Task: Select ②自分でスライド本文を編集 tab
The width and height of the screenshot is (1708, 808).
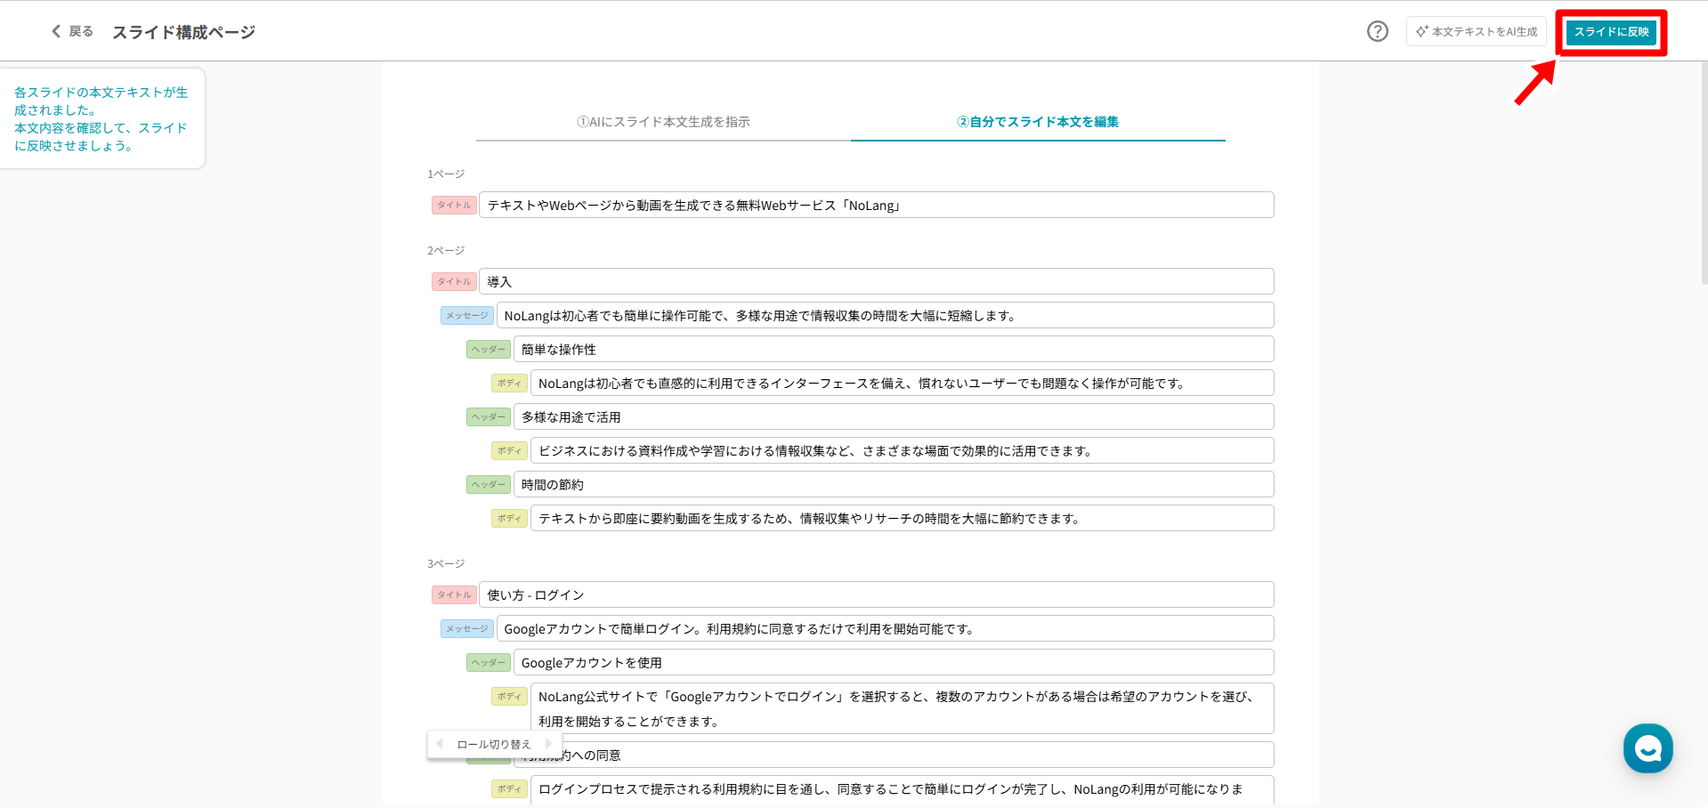Action: click(x=1038, y=122)
